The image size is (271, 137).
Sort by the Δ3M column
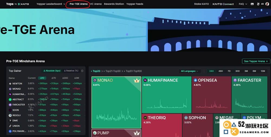[x=77, y=78]
